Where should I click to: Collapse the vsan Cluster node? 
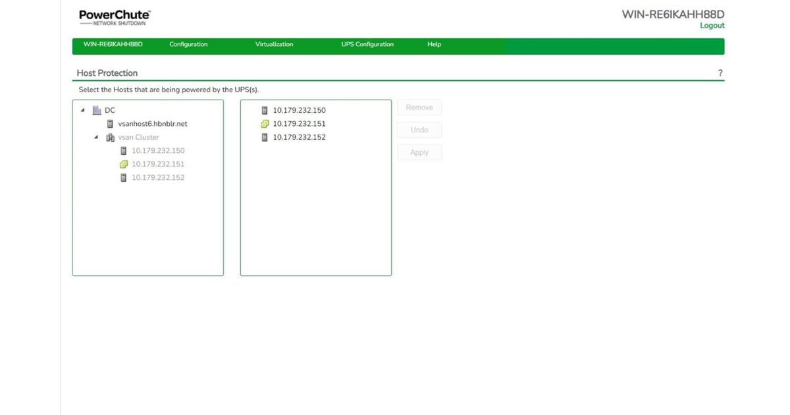[x=96, y=138]
